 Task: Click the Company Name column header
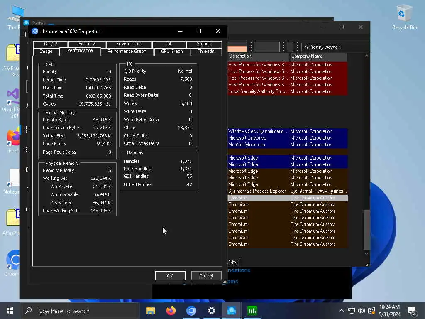pos(318,56)
